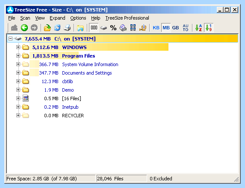Show sizes in KB
245x188 pixels.
[156, 28]
